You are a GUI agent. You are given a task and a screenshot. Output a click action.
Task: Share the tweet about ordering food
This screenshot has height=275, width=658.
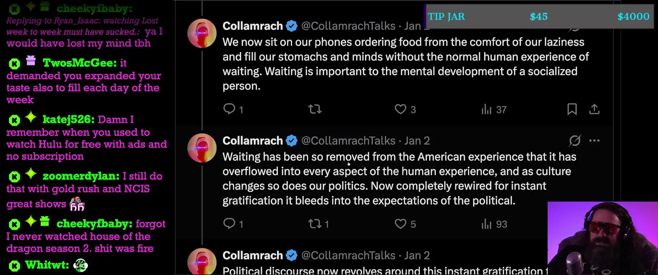594,110
